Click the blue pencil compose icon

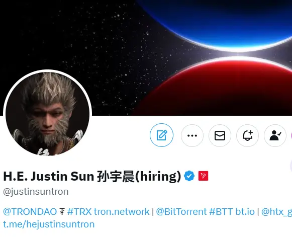161,135
